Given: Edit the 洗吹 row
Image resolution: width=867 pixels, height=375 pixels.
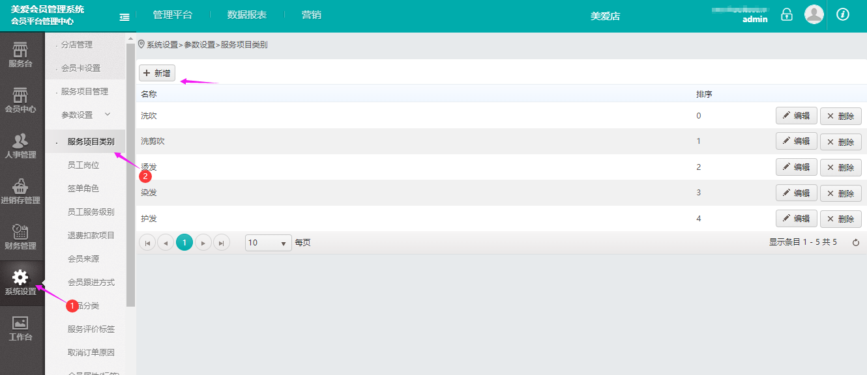Looking at the screenshot, I should tap(796, 116).
